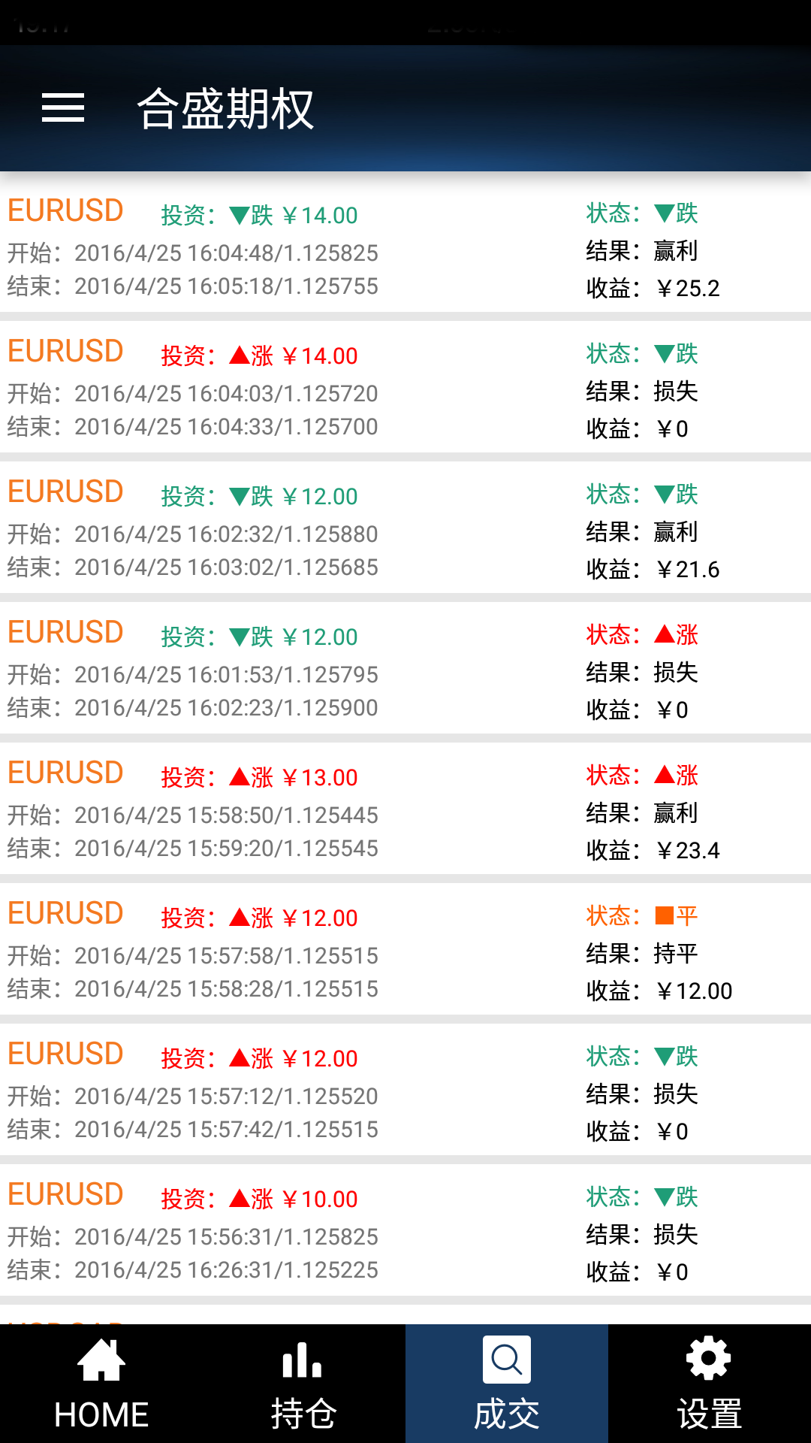Click green down triangle in 16:04:48 trade investment

coord(240,216)
